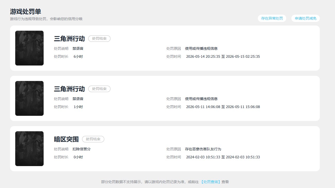Image resolution: width=335 pixels, height=188 pixels.
Task: Click the 1小时 duration value
Action: (x=78, y=107)
